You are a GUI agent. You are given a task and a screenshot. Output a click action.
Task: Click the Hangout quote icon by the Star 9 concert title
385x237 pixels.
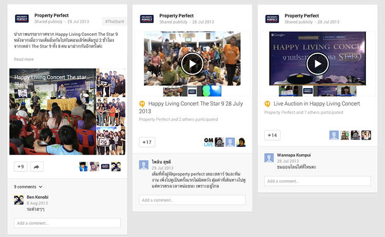[x=142, y=104]
